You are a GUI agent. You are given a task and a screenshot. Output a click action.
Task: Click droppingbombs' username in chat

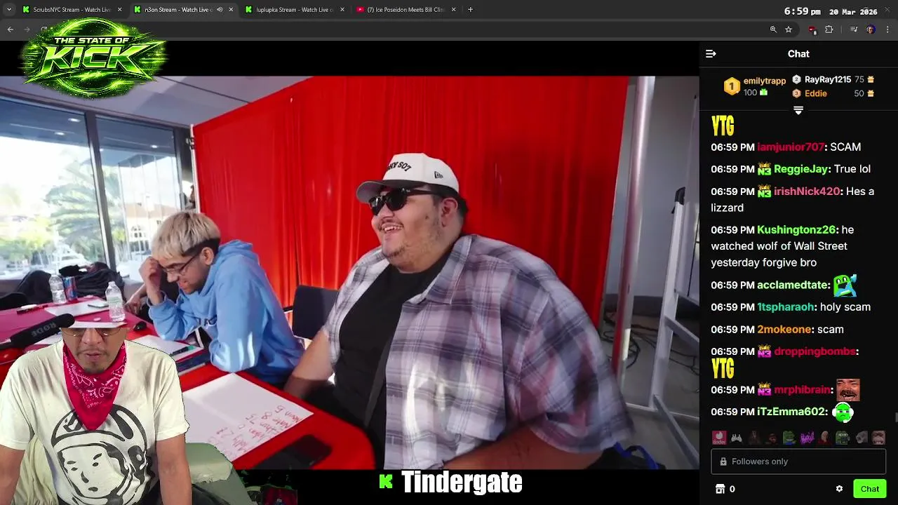[815, 351]
